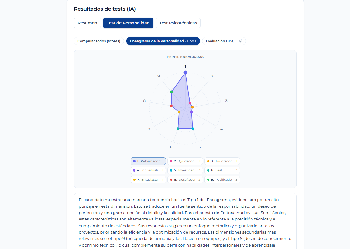Click the red data point on axis 8
The width and height of the screenshot is (350, 249).
pyautogui.click(x=171, y=106)
